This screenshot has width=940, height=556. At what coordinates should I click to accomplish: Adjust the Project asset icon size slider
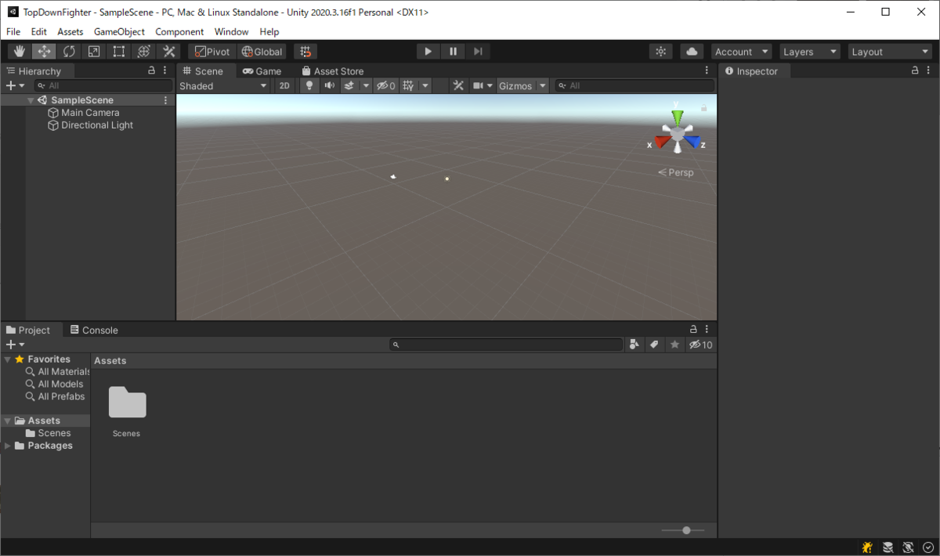click(x=683, y=530)
